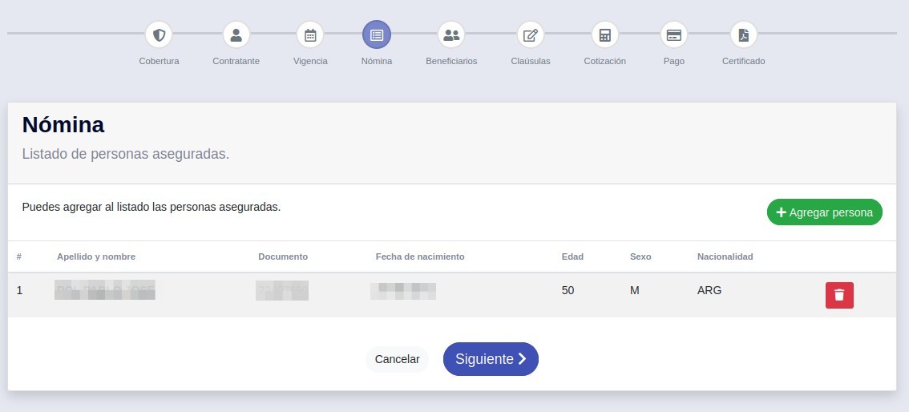Click the Cotización calculator step icon
909x412 pixels.
(604, 34)
